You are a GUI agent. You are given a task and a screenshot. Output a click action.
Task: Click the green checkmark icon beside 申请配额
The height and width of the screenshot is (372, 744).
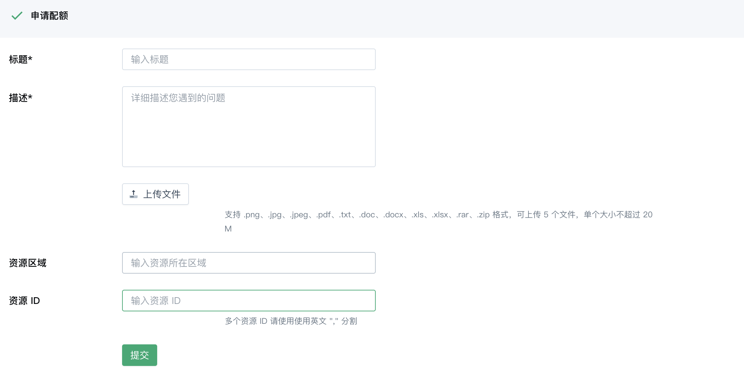click(17, 16)
